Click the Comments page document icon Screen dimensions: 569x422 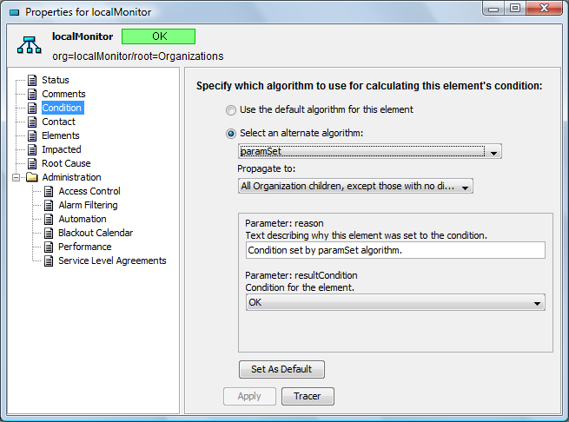point(32,94)
